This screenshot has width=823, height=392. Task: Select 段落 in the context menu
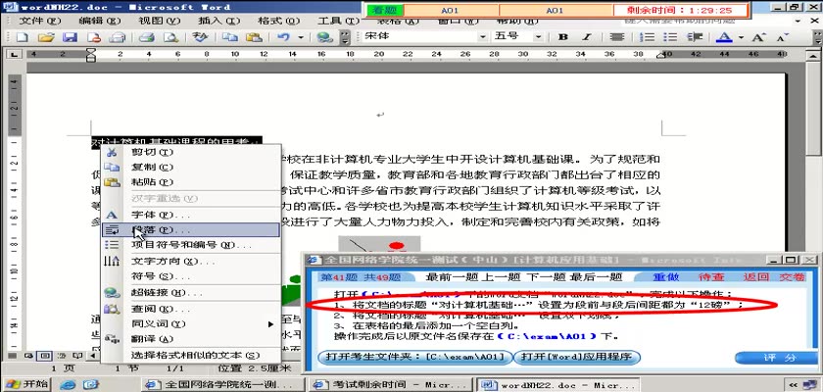(191, 230)
